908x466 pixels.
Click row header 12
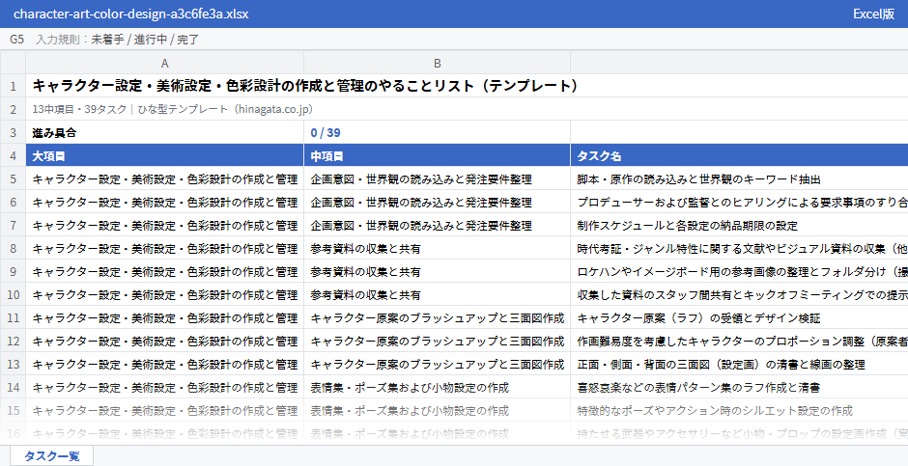(13, 341)
